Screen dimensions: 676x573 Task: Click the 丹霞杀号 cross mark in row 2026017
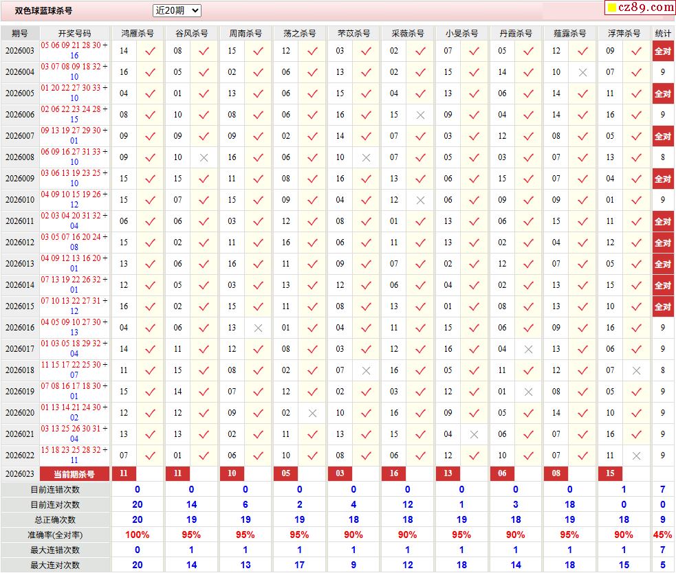coord(528,349)
